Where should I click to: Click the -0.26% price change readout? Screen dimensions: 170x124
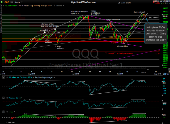pos(158,3)
